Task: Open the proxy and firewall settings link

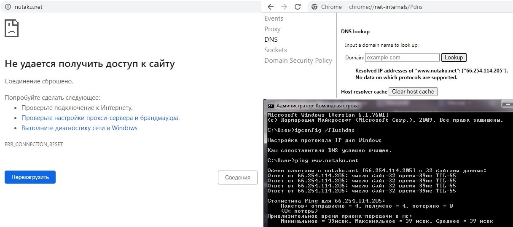Action: click(x=100, y=118)
